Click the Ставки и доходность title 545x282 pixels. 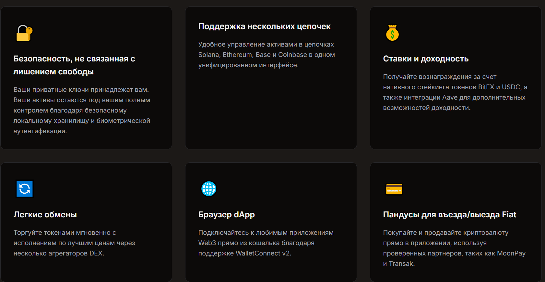click(x=426, y=59)
